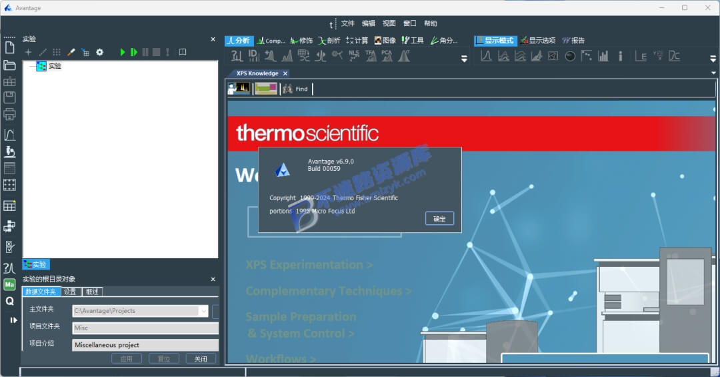Viewport: 720px width, 377px height.
Task: Open the document tab list dropdown arrow
Action: [x=713, y=73]
